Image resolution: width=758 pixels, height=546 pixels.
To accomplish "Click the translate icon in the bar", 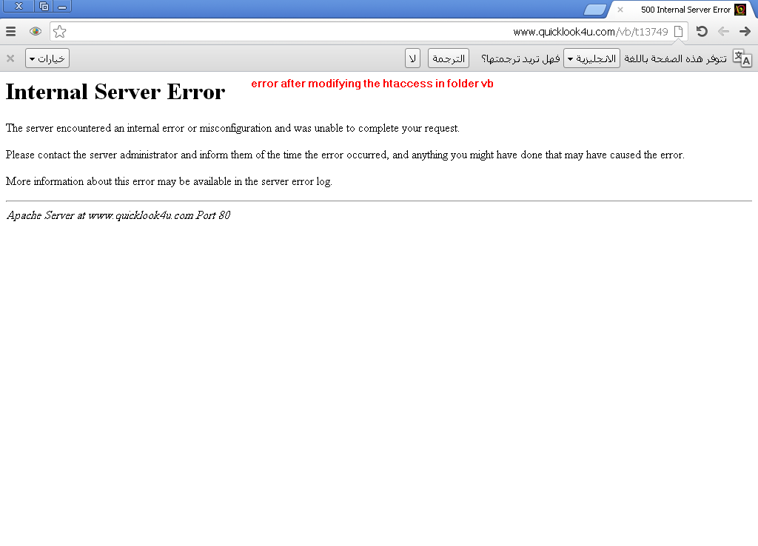I will [x=742, y=58].
